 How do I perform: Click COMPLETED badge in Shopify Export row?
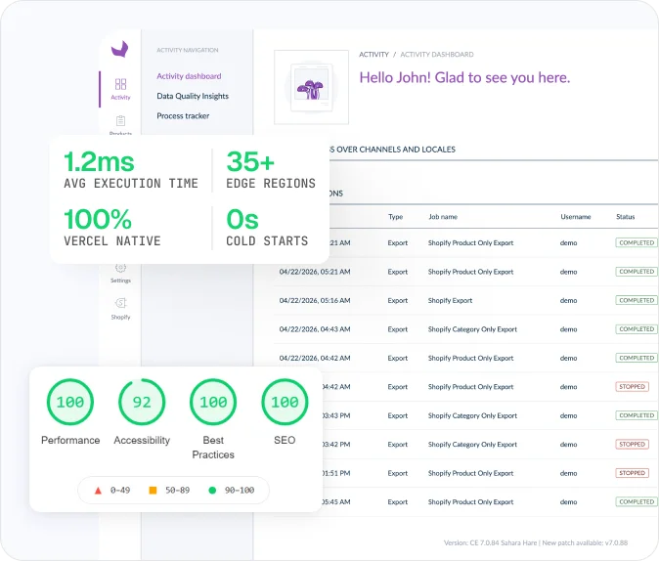click(x=637, y=300)
